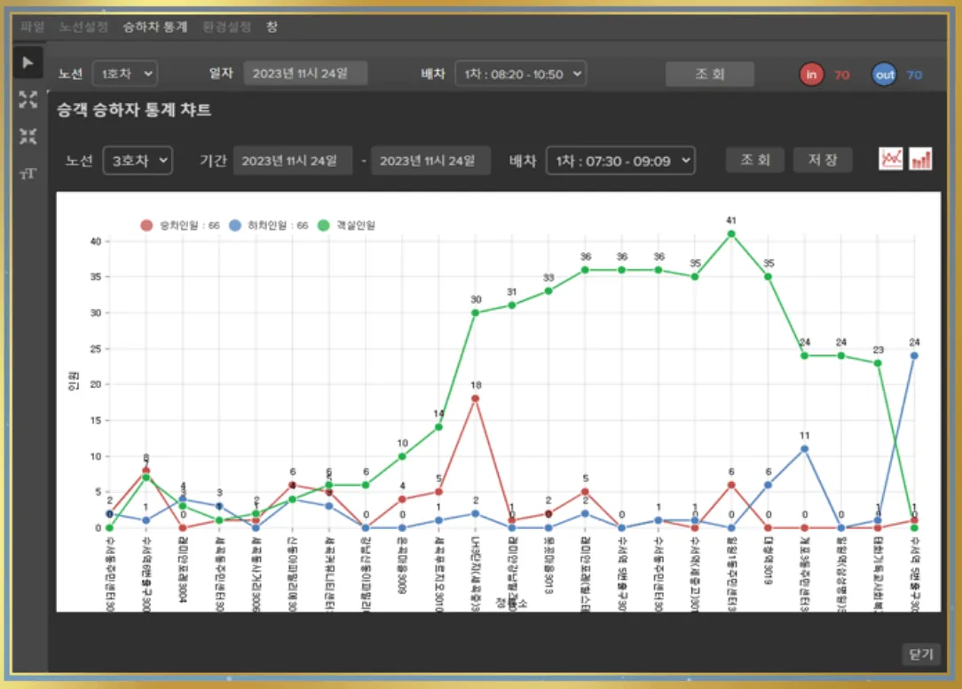
Task: Open the 승하차 통계 menu
Action: pyautogui.click(x=155, y=27)
